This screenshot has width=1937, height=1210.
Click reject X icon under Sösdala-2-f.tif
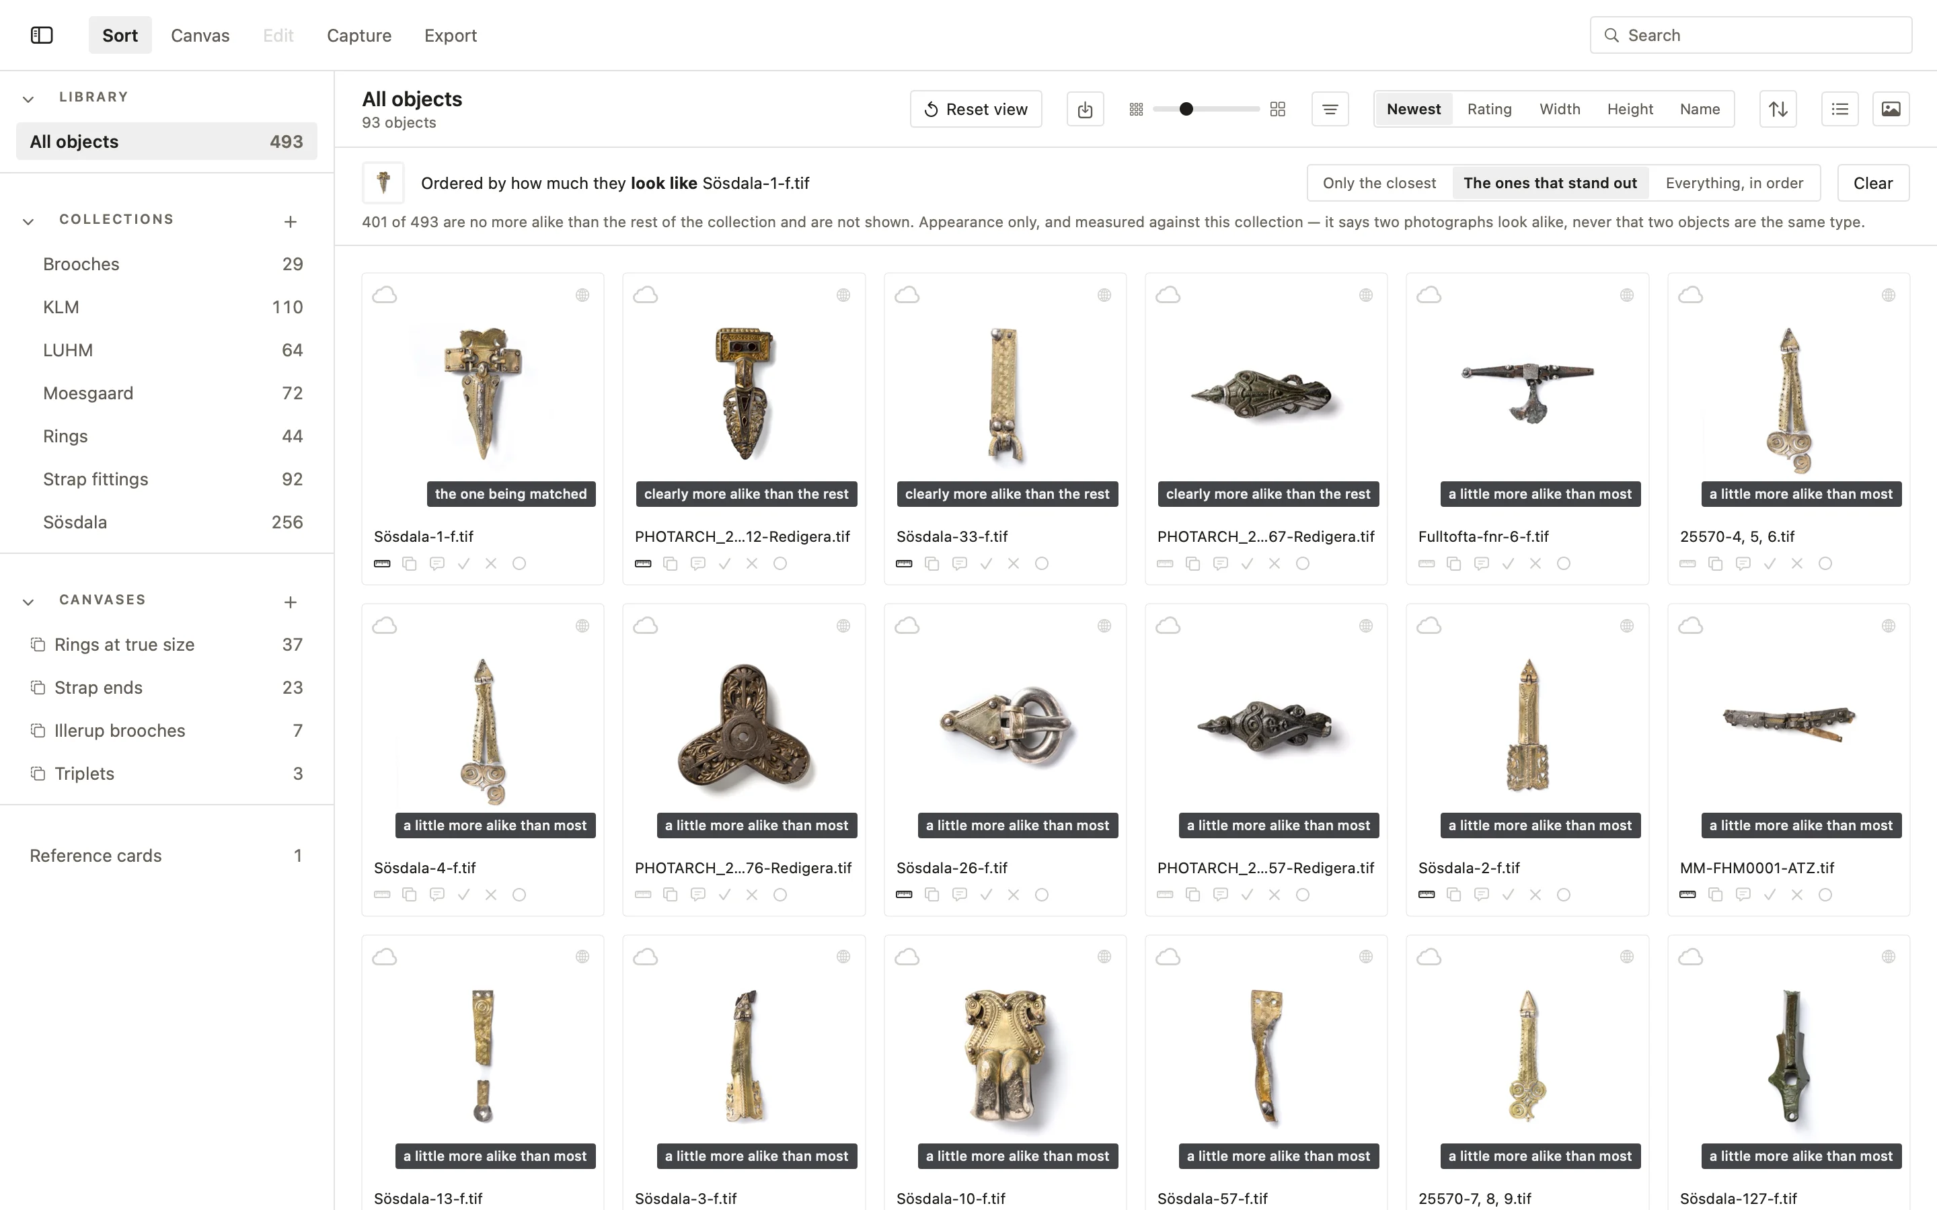1535,895
